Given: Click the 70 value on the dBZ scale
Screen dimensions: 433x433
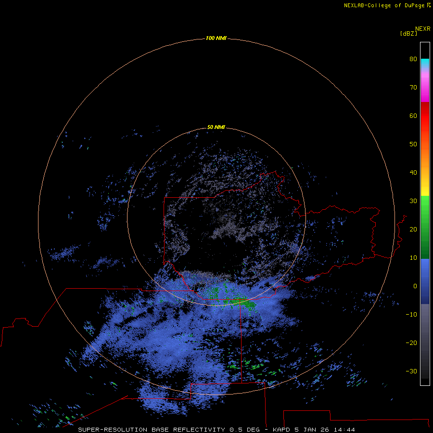Looking at the screenshot, I should click(x=413, y=88).
